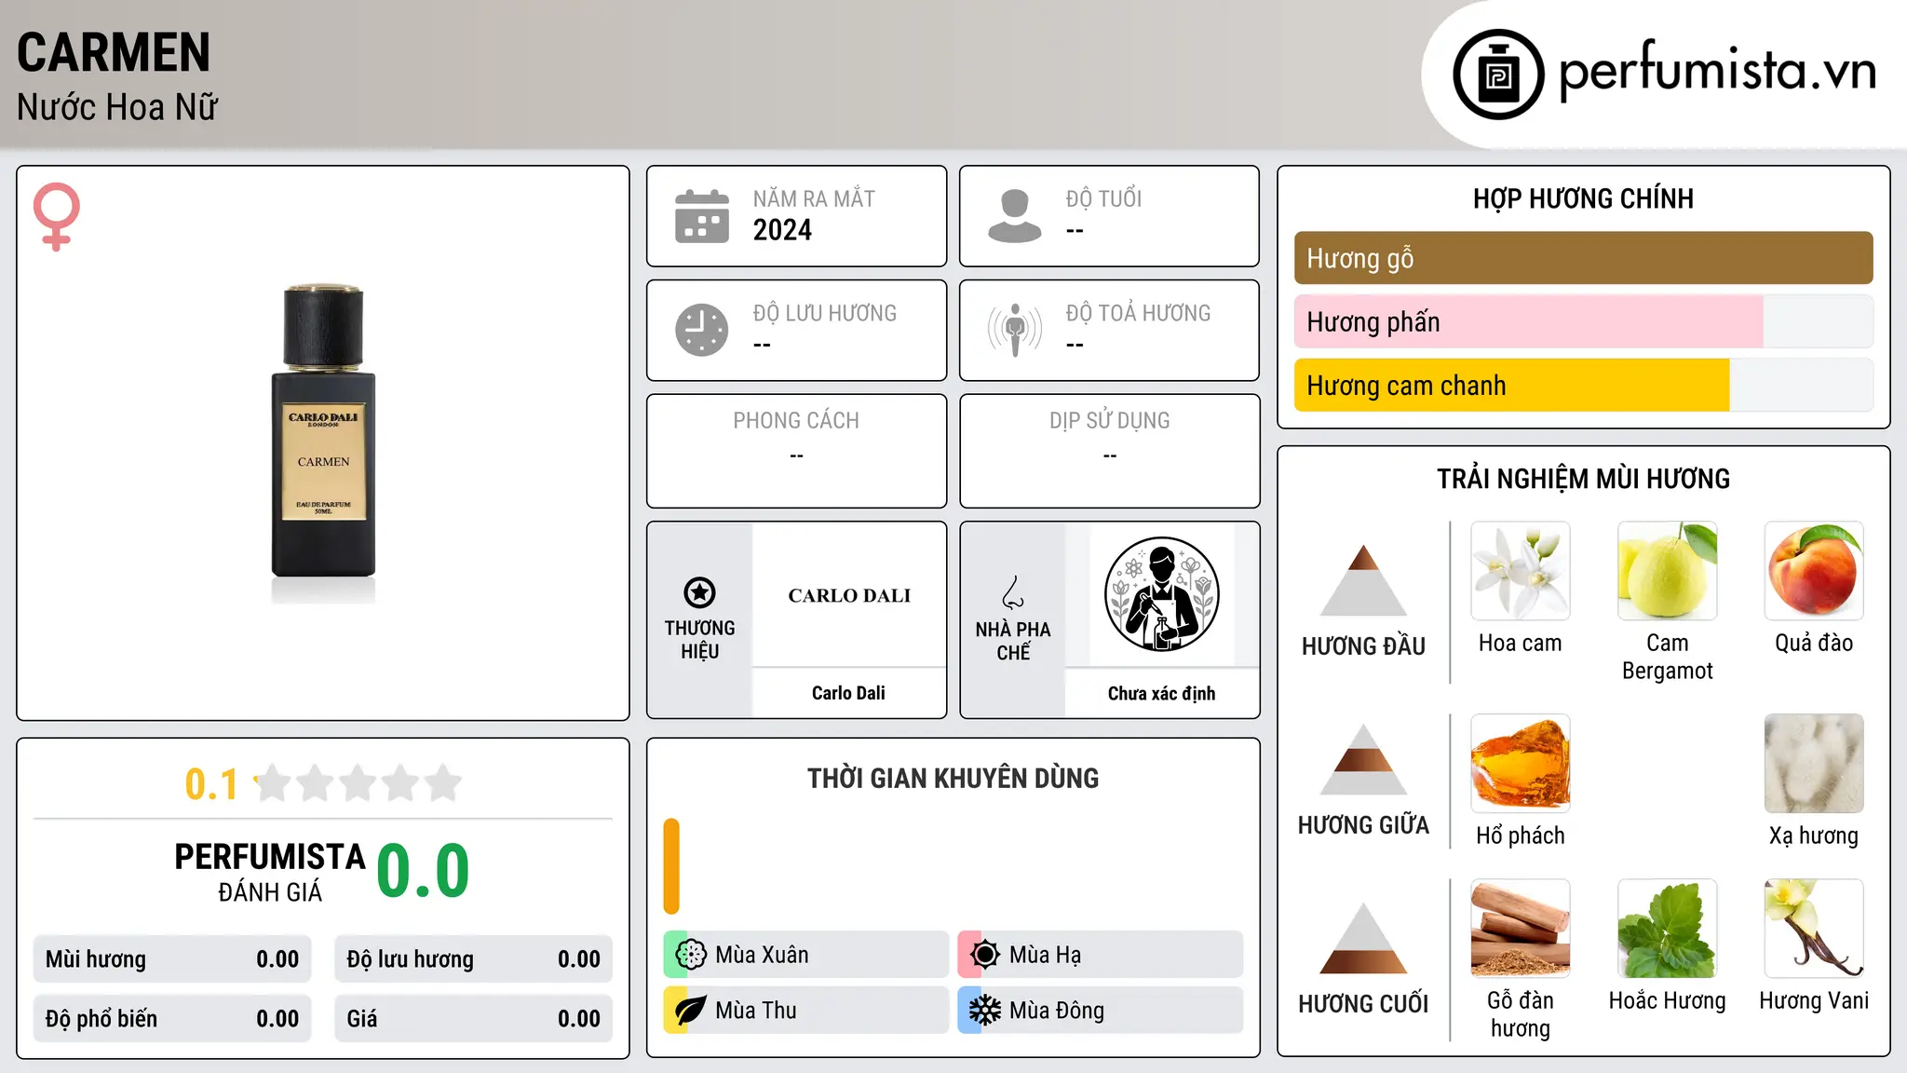Click the star badge icon above THƯƠNG HIỆU
The width and height of the screenshot is (1907, 1073).
pyautogui.click(x=699, y=592)
